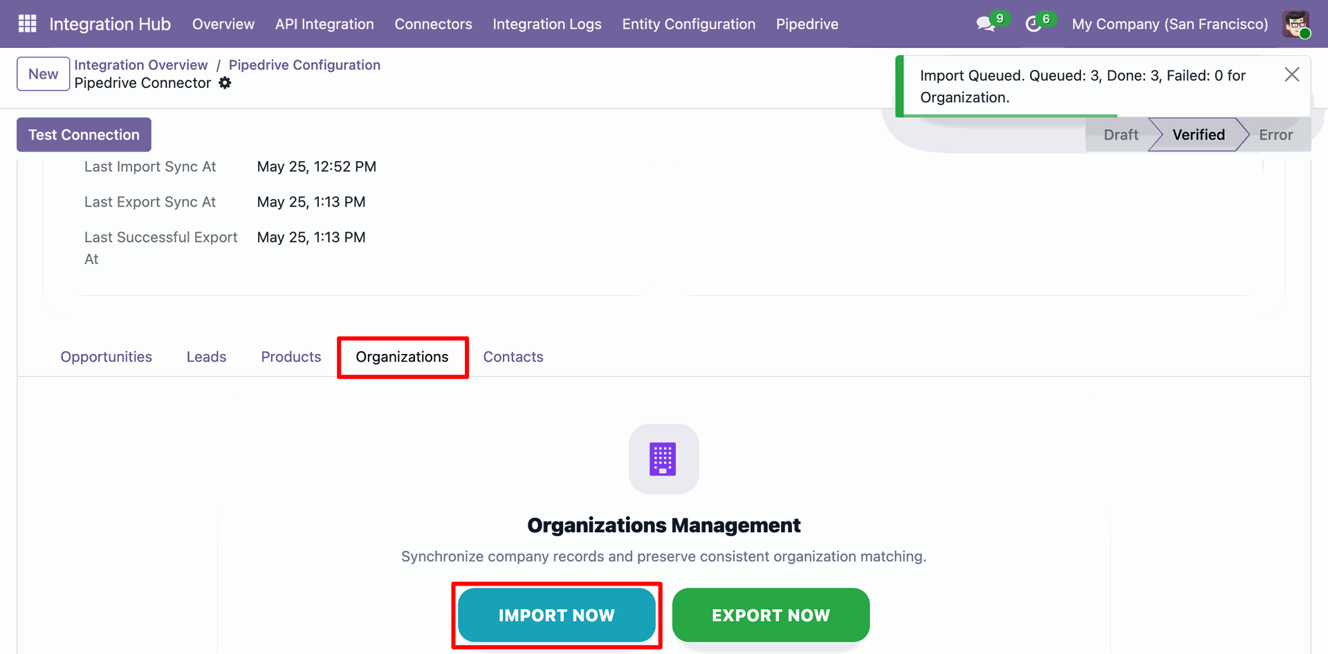Switch to the Opportunities tab
Image resolution: width=1328 pixels, height=654 pixels.
click(107, 357)
